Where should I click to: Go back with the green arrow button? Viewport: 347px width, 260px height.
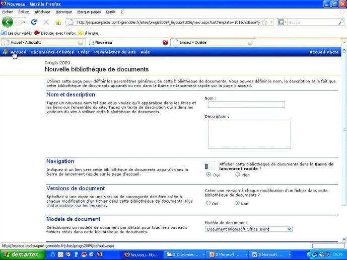point(7,22)
